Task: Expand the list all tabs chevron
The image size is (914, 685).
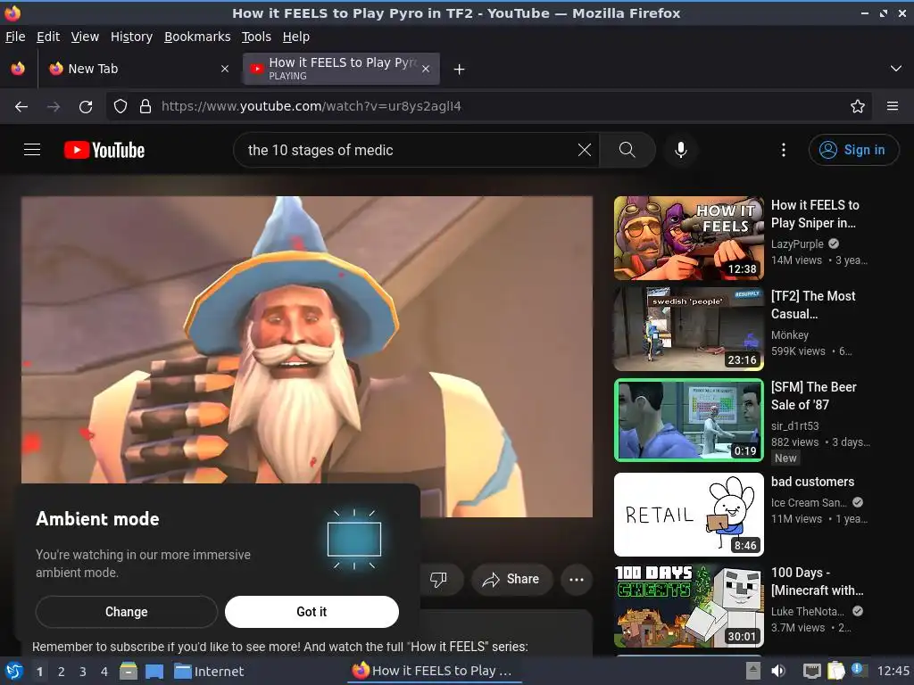Action: tap(896, 69)
